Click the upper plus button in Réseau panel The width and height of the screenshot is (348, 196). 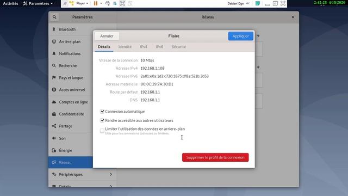coord(258,36)
